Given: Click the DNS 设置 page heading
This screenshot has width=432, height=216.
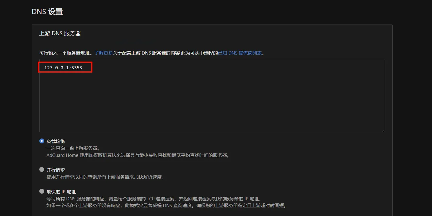Looking at the screenshot, I should (47, 11).
